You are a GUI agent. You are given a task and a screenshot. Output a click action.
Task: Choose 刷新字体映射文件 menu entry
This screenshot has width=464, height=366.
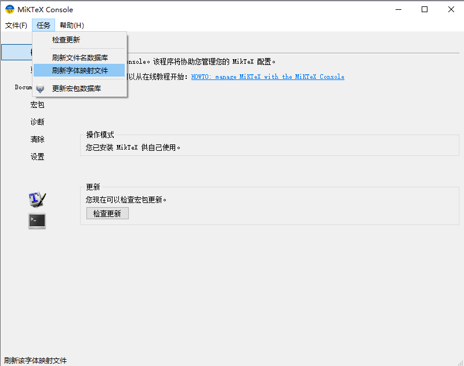(79, 70)
